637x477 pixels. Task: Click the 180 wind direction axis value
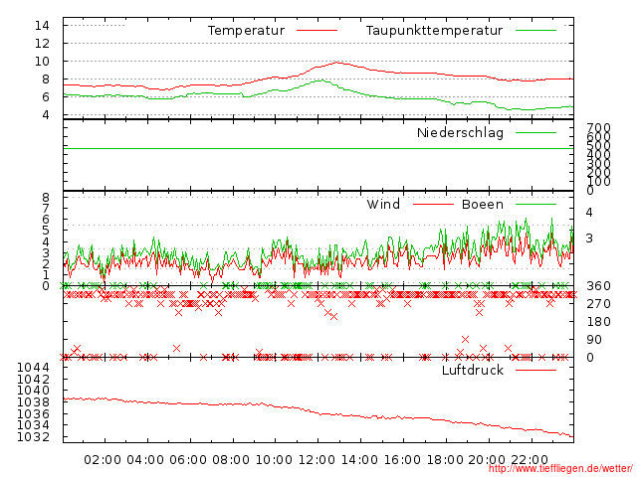598,322
